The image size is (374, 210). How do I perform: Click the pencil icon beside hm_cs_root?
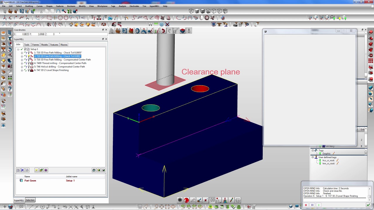coord(337,163)
